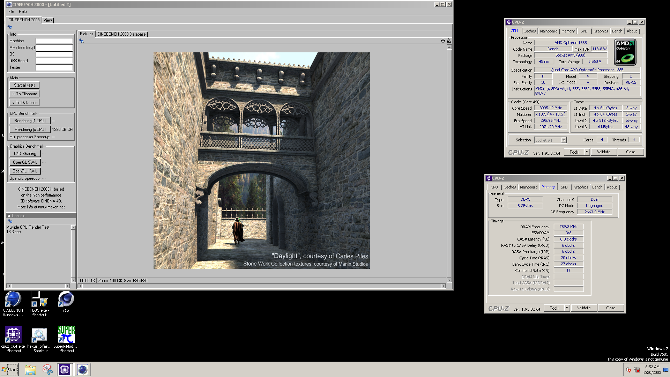This screenshot has width=670, height=377.
Task: Click Start all tests button
Action: [x=24, y=85]
